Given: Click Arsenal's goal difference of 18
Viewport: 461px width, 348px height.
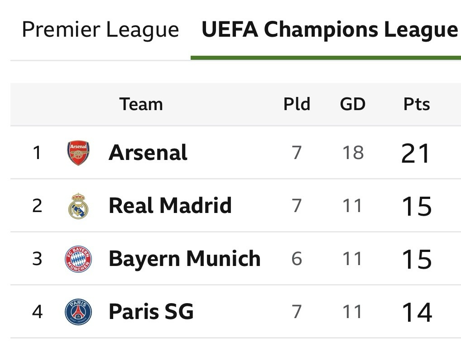Looking at the screenshot, I should (x=352, y=153).
